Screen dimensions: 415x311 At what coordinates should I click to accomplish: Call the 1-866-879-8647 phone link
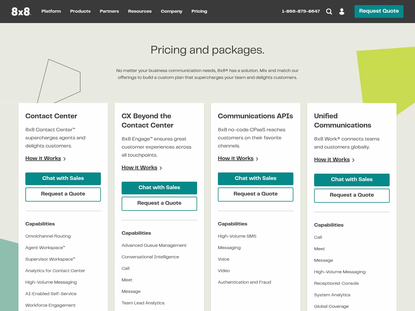coord(301,11)
